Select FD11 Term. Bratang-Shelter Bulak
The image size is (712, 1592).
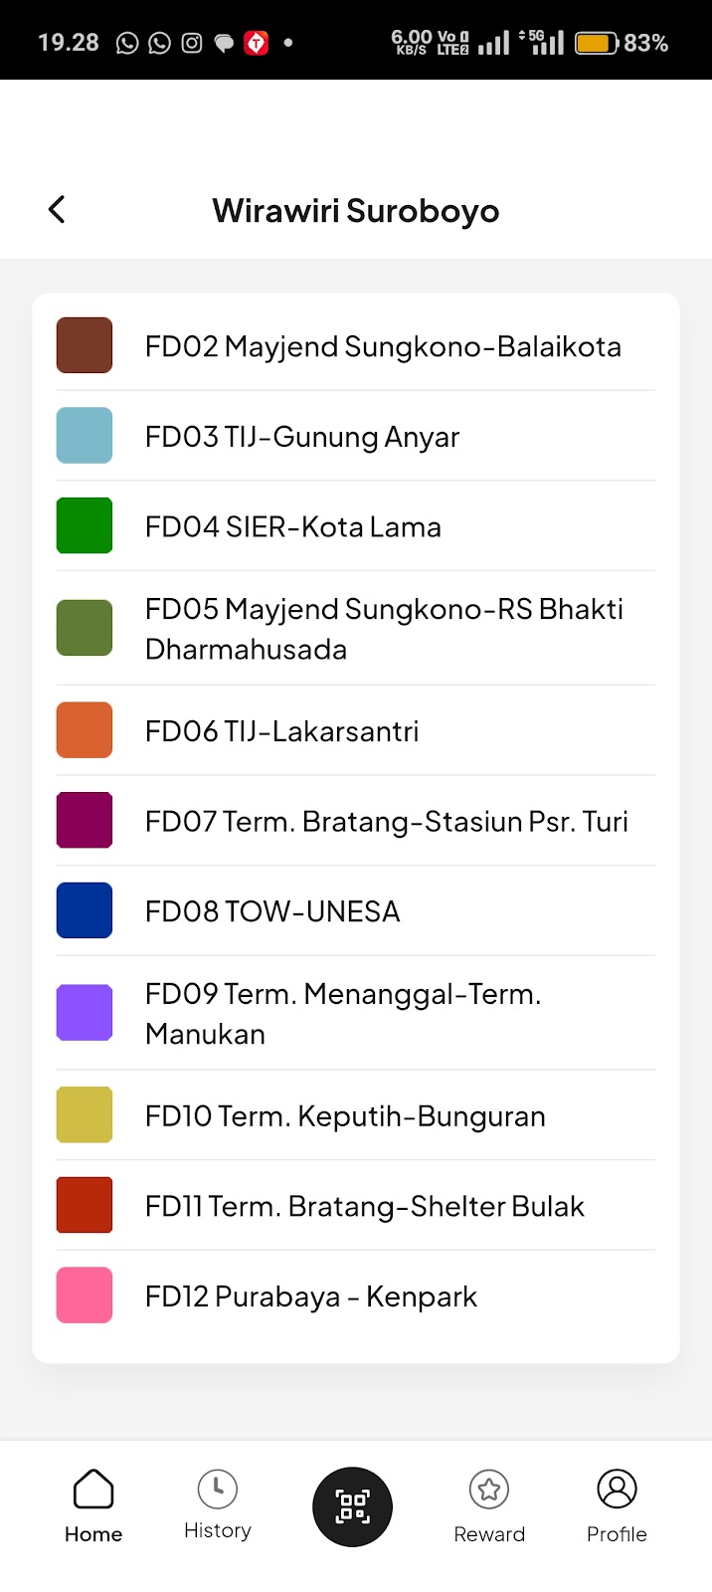364,1206
